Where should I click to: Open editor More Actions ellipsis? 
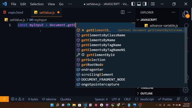tap(129, 12)
